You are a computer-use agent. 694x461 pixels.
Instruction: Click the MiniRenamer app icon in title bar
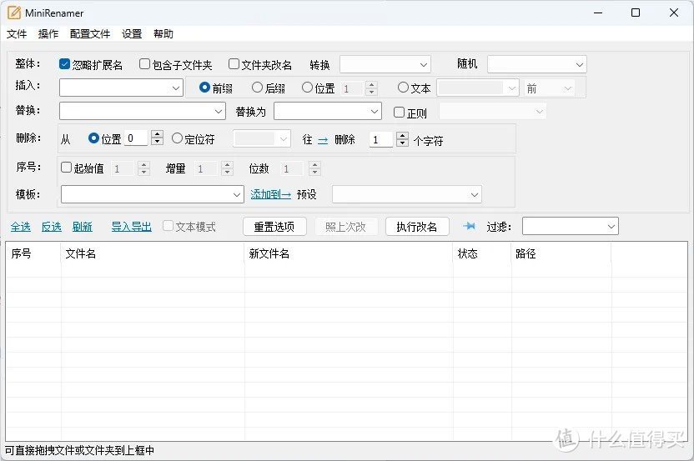[13, 13]
